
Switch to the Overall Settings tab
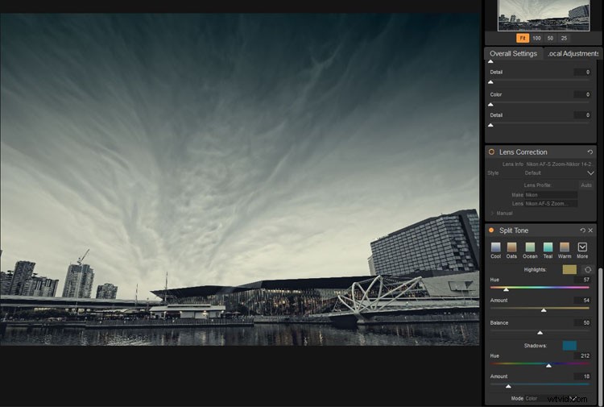[x=513, y=53]
